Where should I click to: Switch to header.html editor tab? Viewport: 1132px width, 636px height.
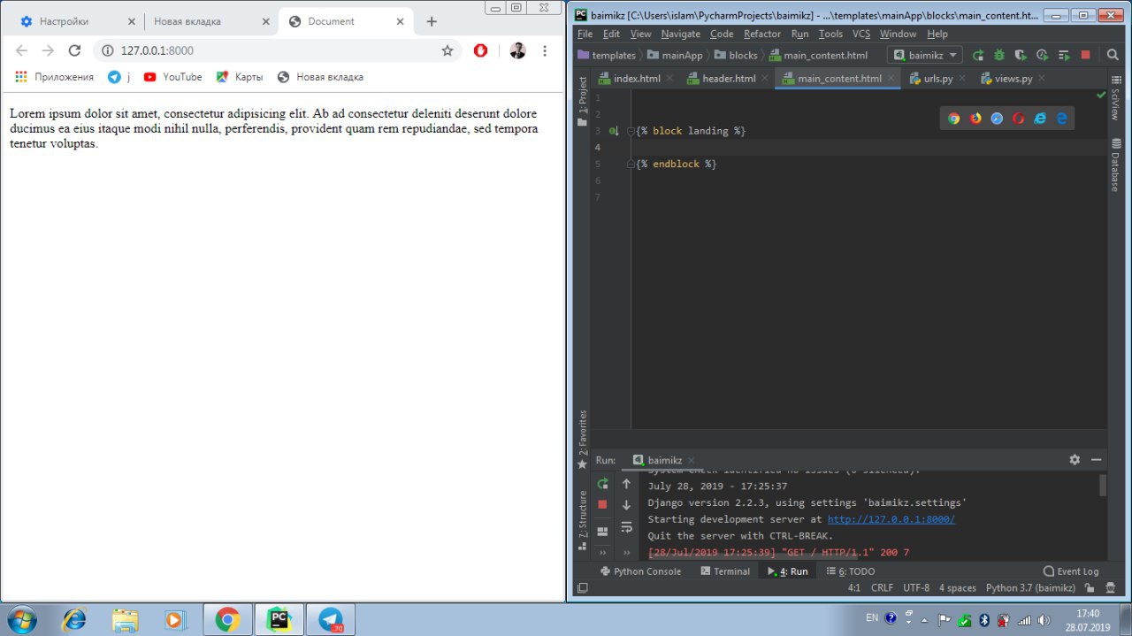(728, 78)
